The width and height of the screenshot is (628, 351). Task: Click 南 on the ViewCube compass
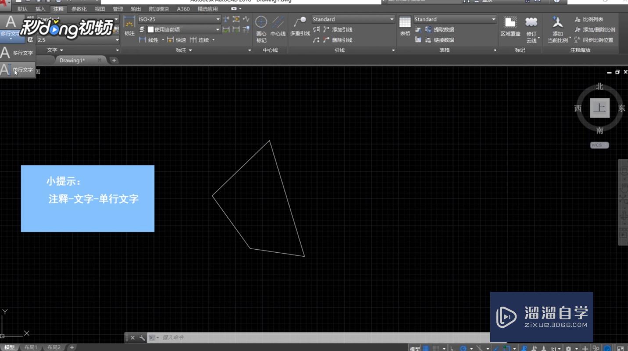click(599, 130)
